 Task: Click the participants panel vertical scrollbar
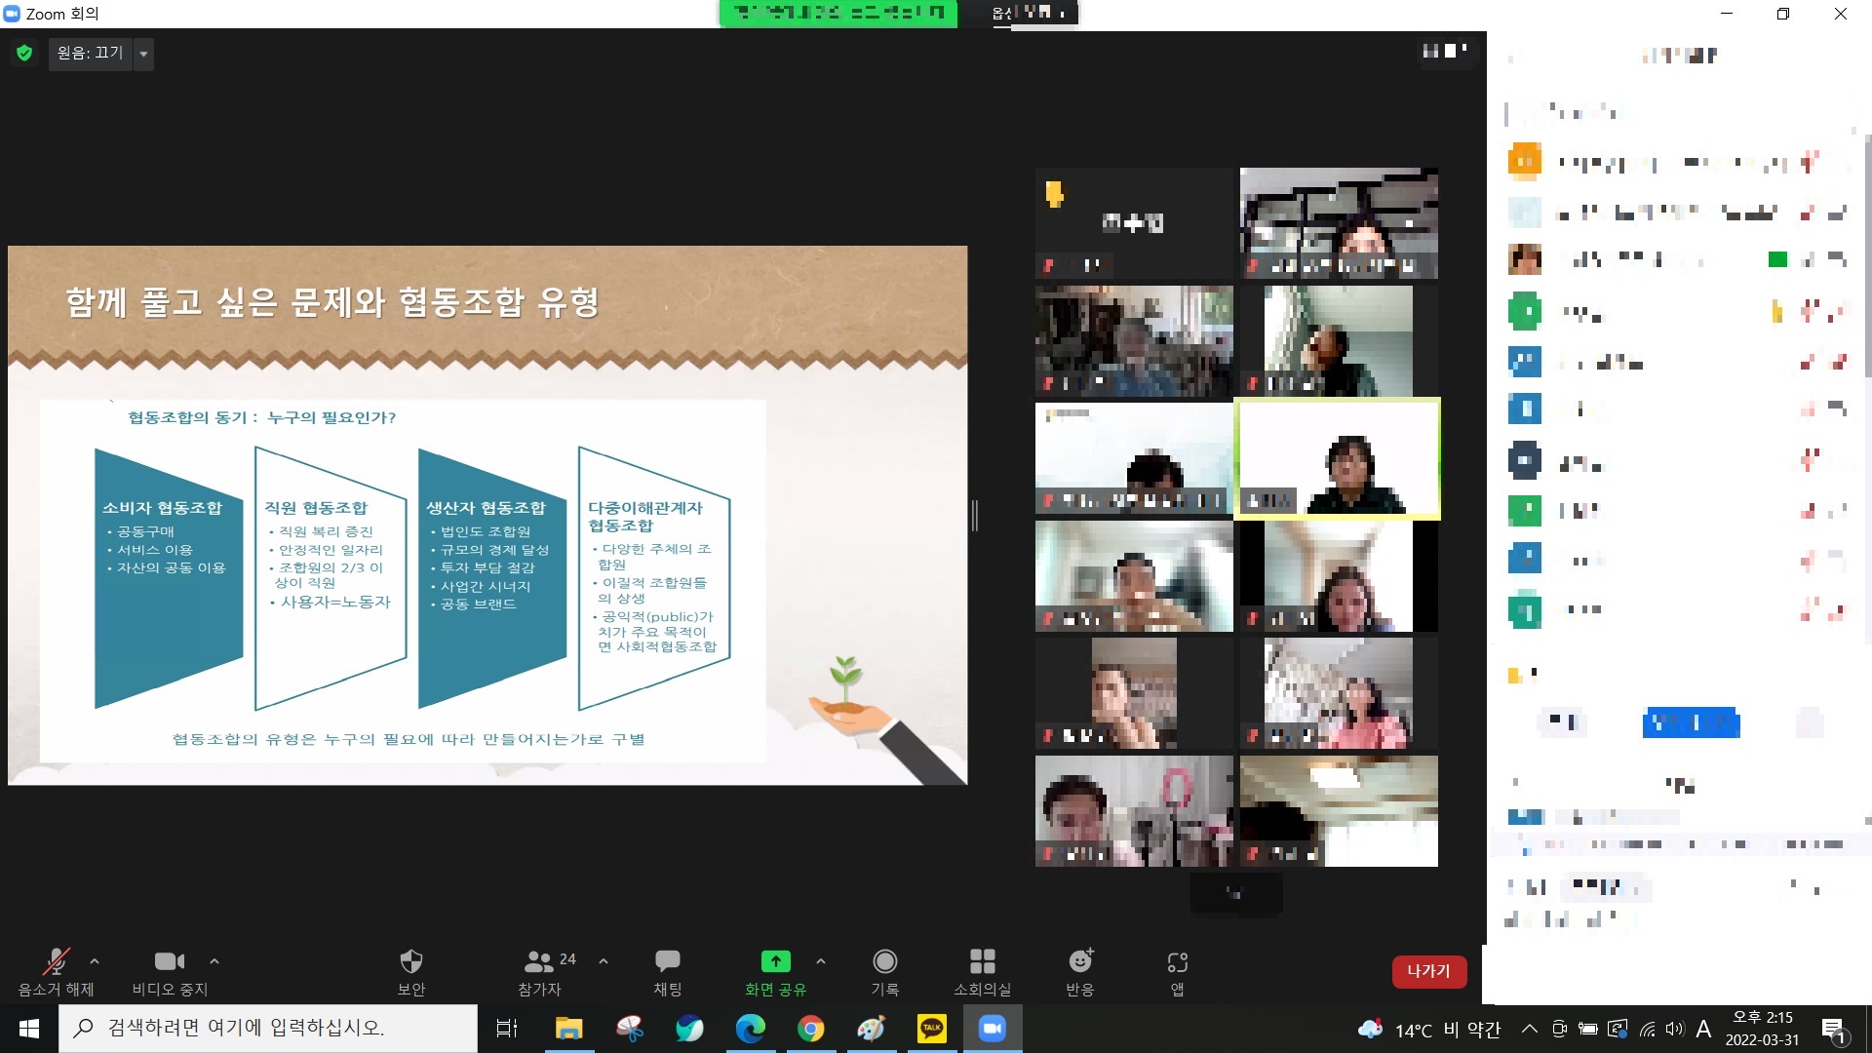[x=1867, y=255]
